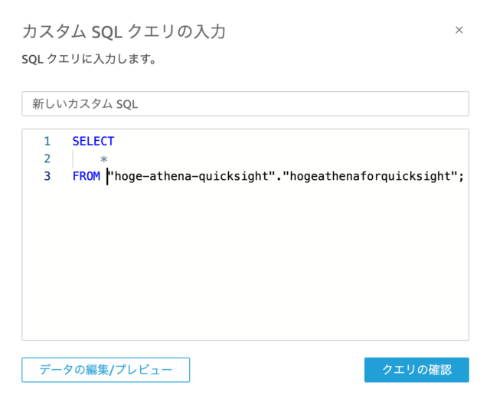Click line number 2 in the gutter
Viewport: 490px width, 402px height.
[x=47, y=159]
